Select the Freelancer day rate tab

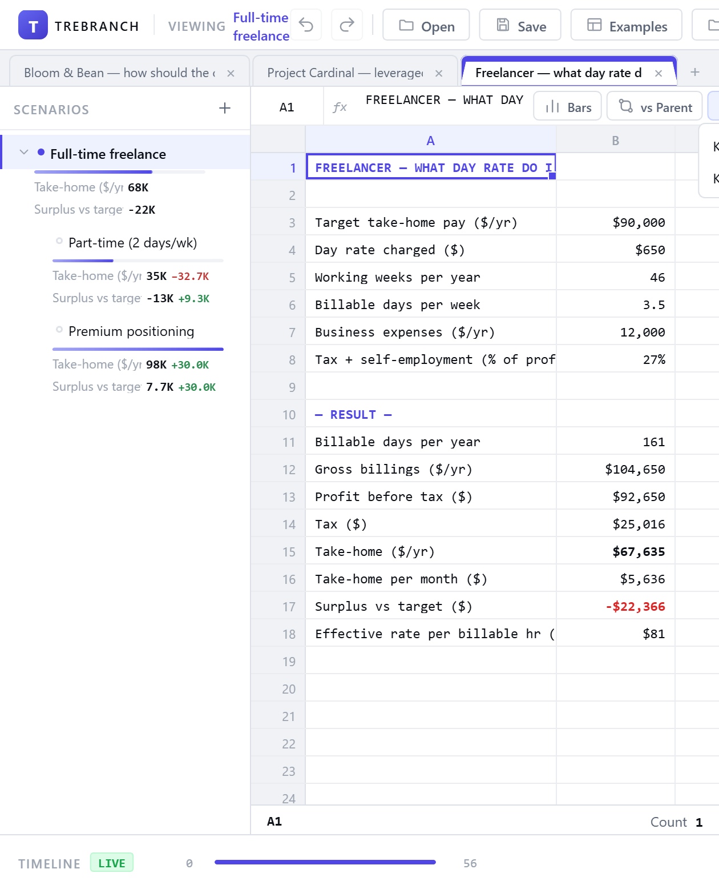pyautogui.click(x=558, y=73)
